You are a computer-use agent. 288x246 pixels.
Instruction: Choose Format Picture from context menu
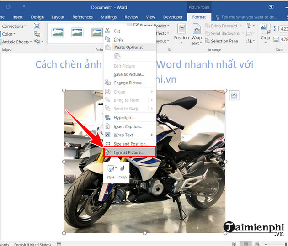click(x=130, y=152)
